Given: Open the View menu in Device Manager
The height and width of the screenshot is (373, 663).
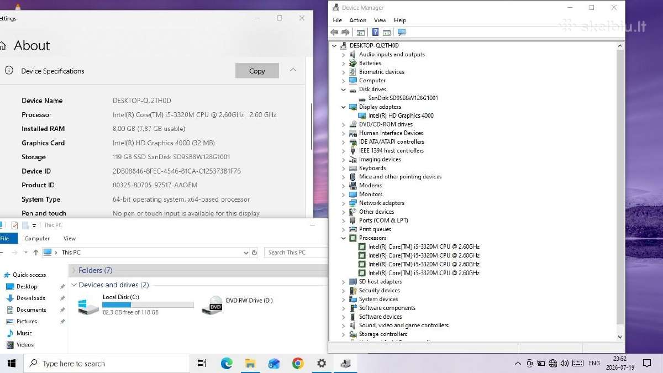Looking at the screenshot, I should click(380, 20).
